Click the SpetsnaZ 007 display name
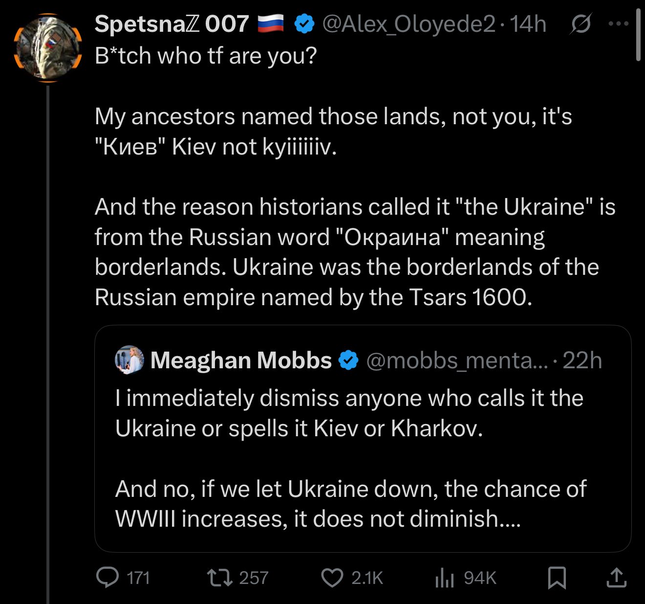645x604 pixels. click(172, 23)
